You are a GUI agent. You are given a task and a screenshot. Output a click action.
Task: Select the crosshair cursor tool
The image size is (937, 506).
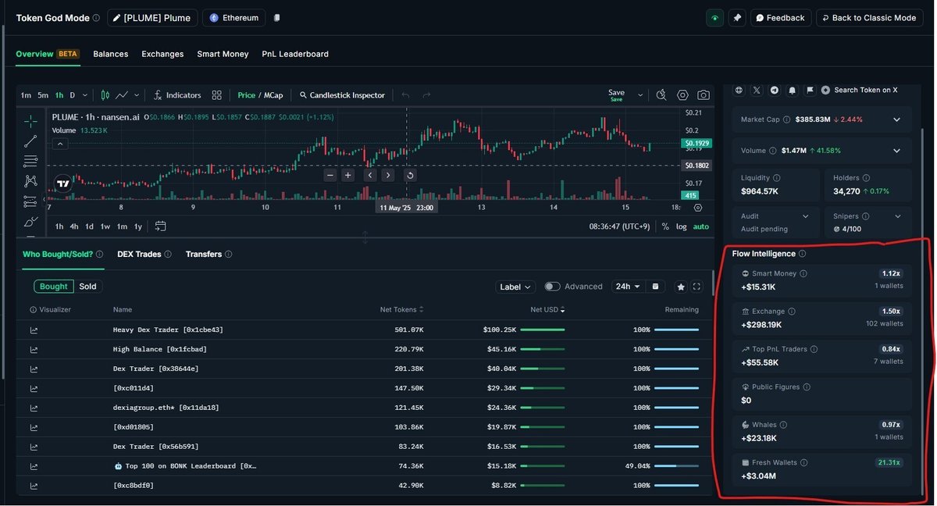[30, 119]
